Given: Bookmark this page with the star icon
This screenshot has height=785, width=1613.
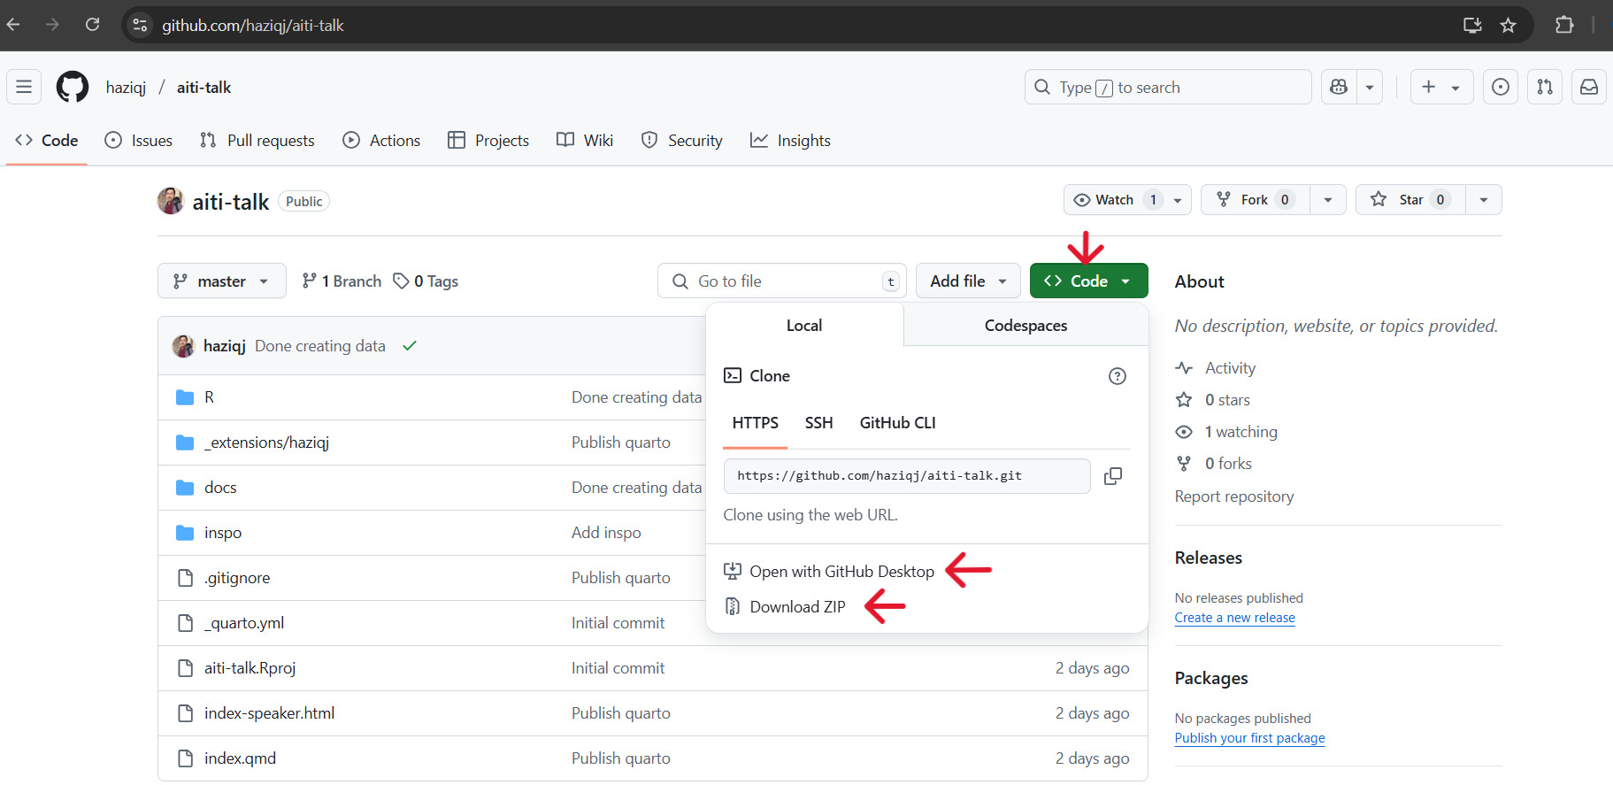Looking at the screenshot, I should 1509,25.
